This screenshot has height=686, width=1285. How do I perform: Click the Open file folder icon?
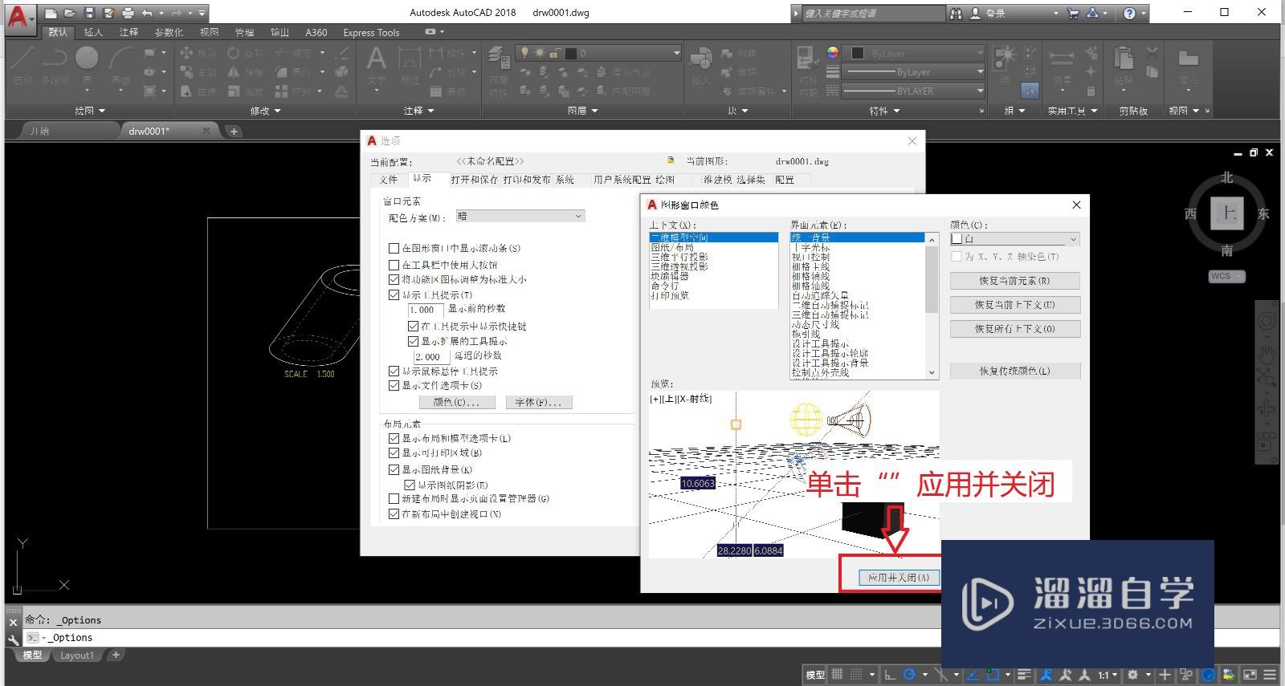pos(70,13)
